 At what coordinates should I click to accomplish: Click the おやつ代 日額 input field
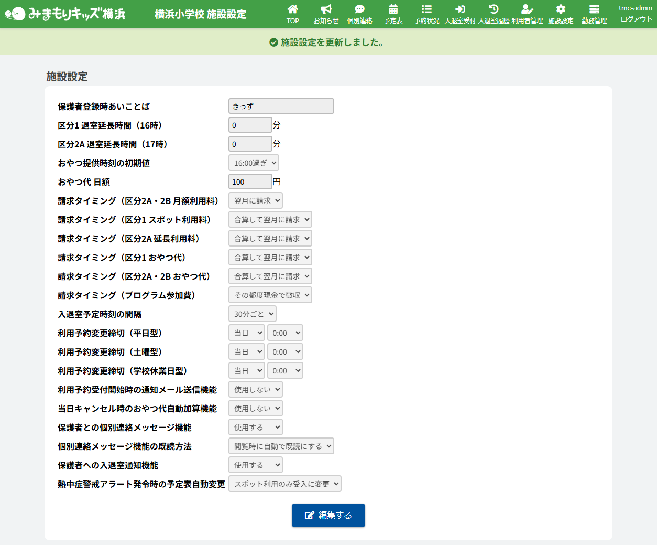pyautogui.click(x=250, y=182)
